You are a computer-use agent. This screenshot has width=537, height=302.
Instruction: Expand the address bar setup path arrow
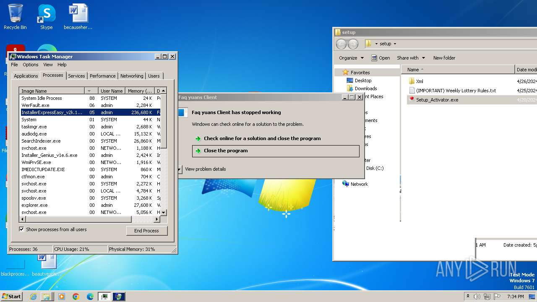tap(395, 44)
